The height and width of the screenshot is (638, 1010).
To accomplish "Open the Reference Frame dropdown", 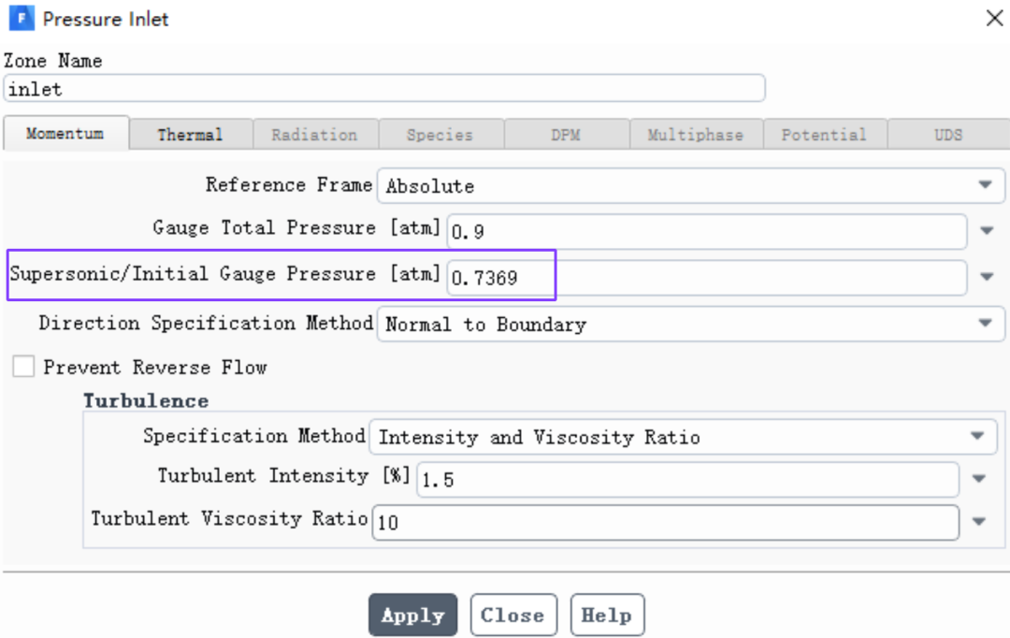I will 690,185.
